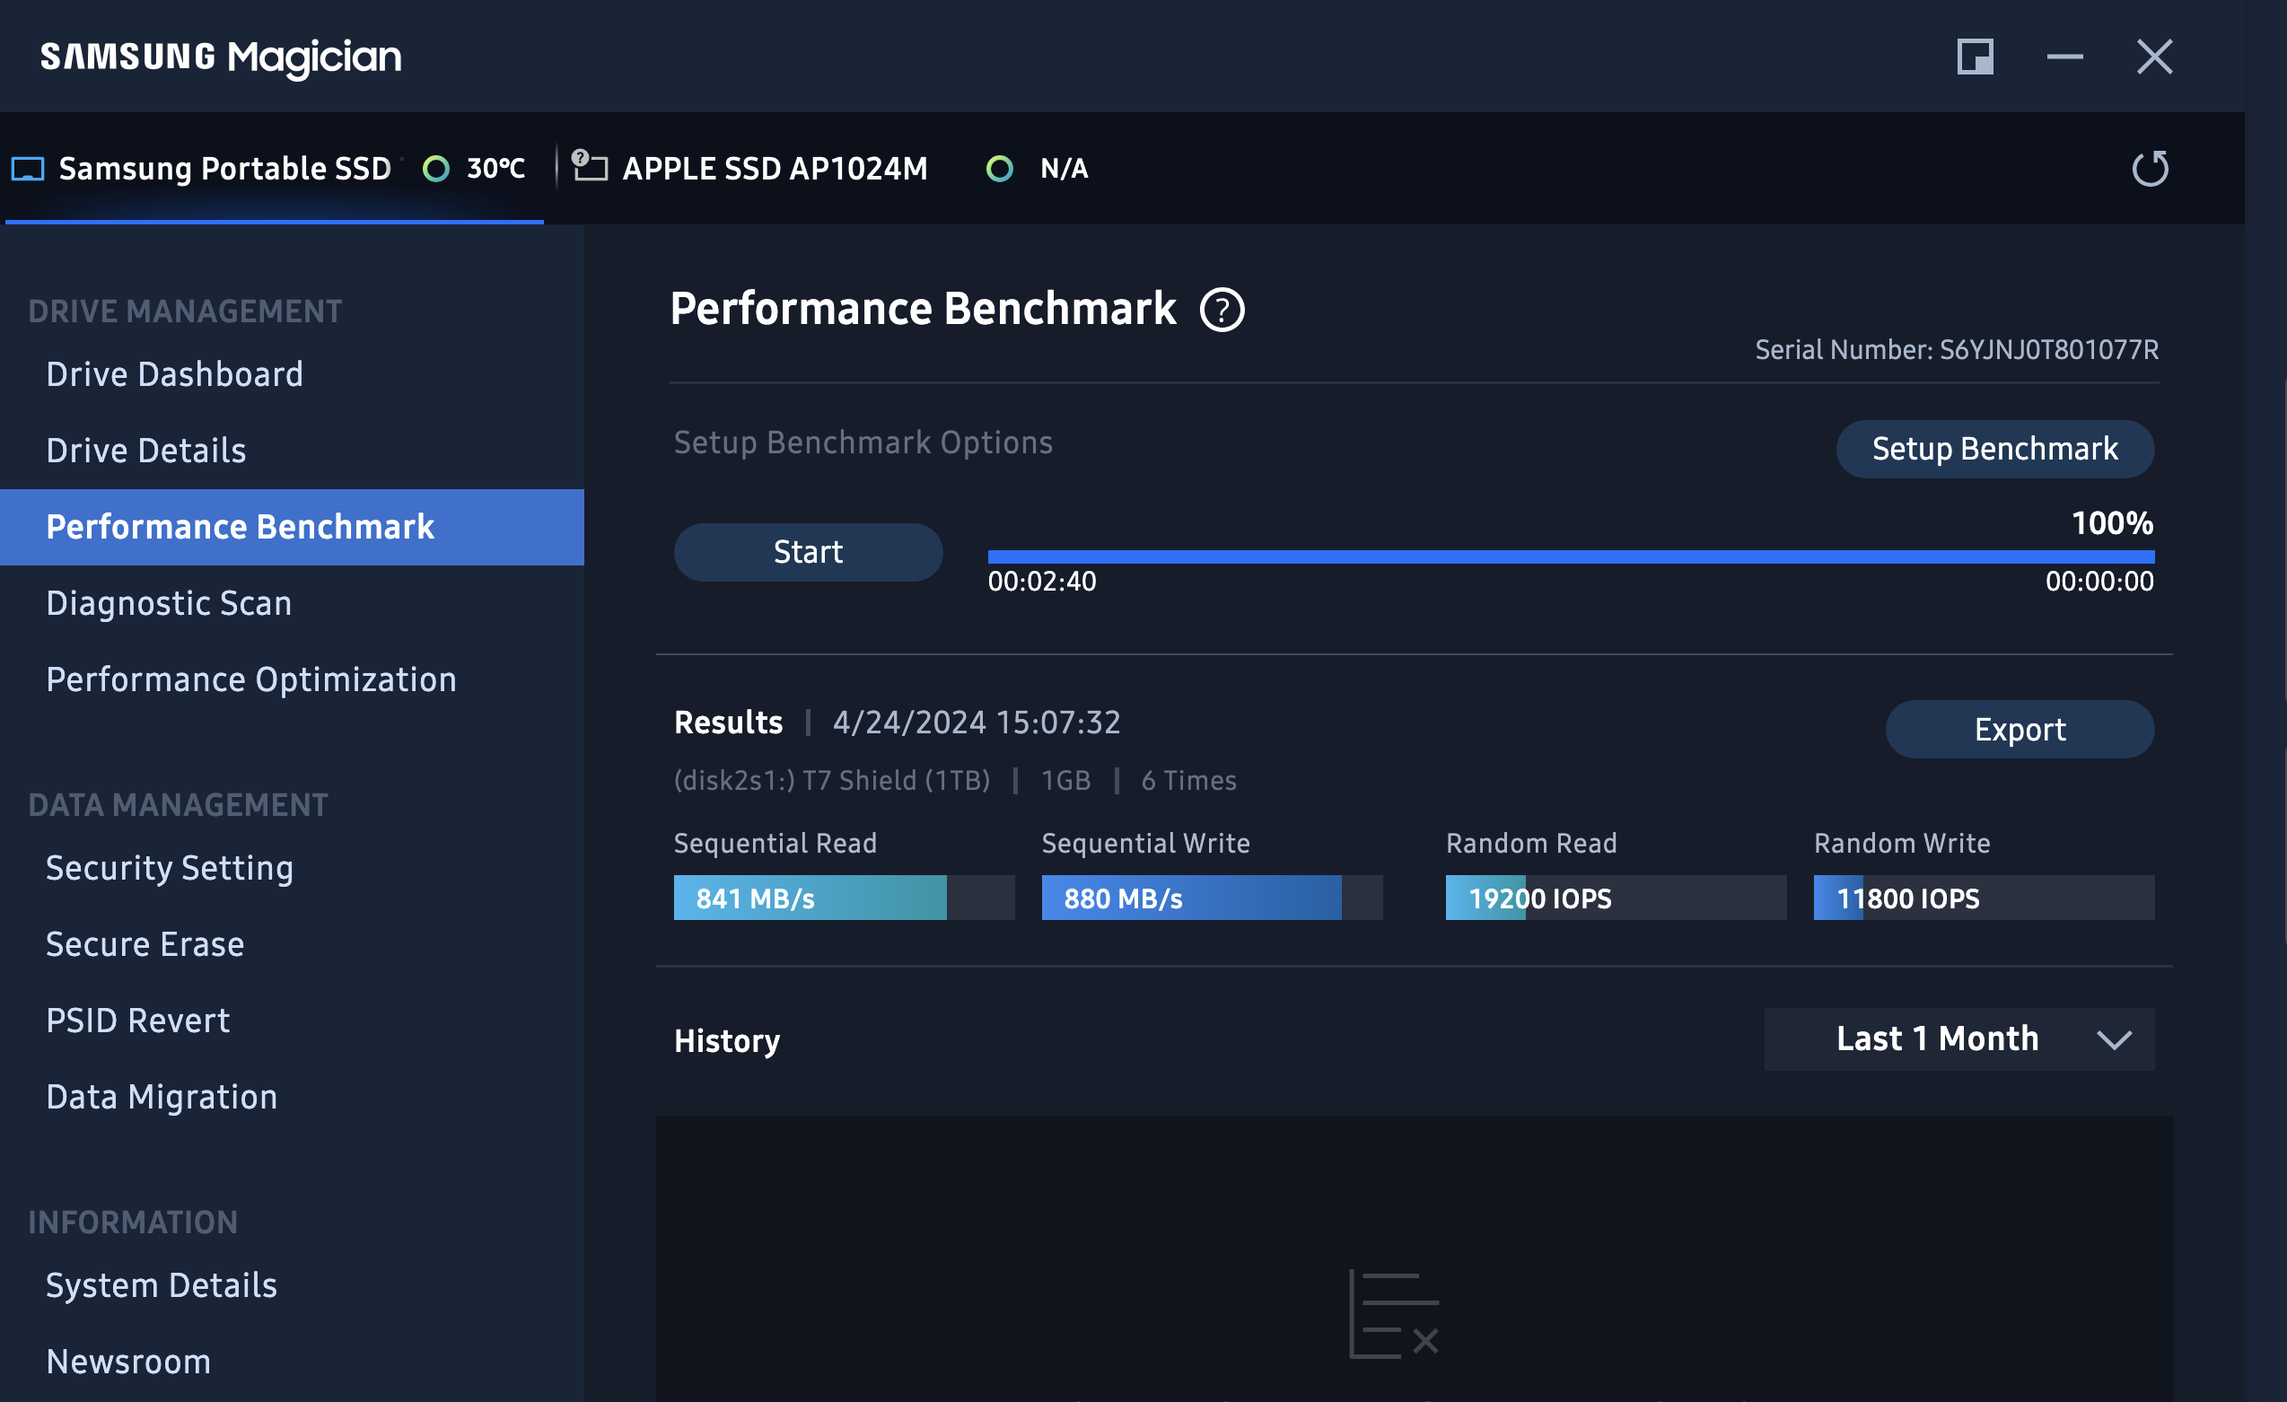
Task: Click the refresh drive list icon
Action: [2150, 169]
